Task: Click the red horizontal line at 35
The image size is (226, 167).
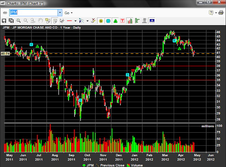Action: (x=110, y=80)
